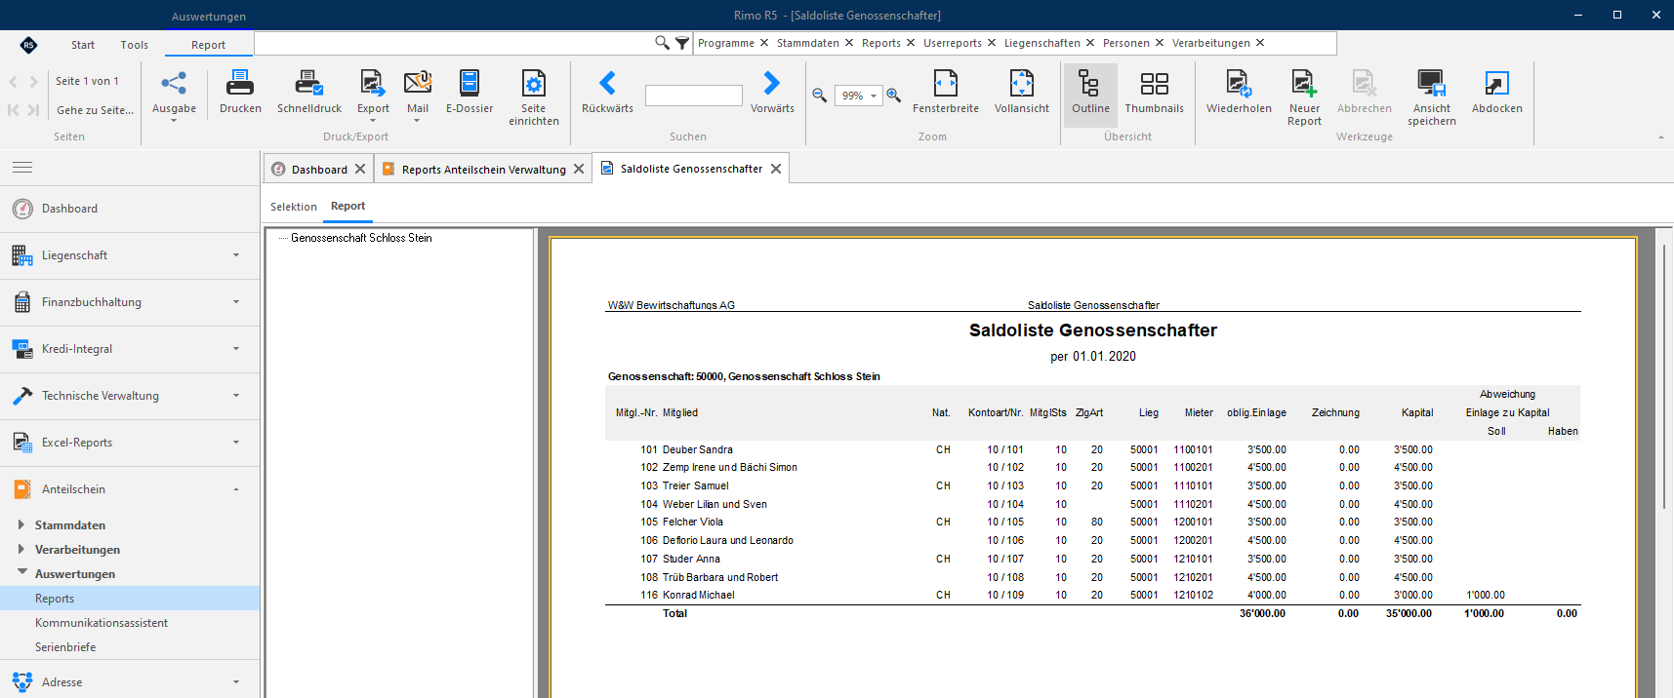
Task: Open Seite einrichten page setup
Action: [x=534, y=97]
